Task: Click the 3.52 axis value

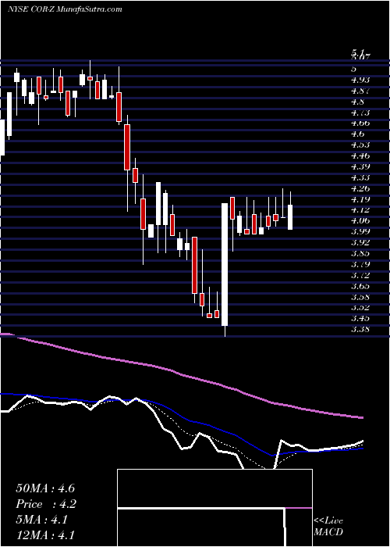Action: (360, 307)
